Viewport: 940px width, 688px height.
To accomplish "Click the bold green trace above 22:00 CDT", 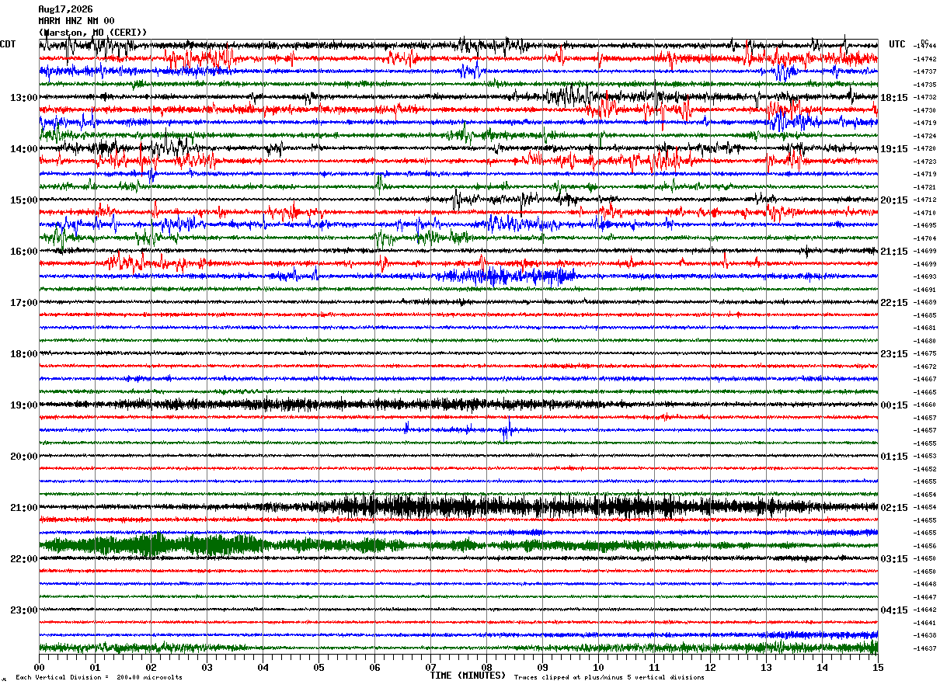I will click(x=458, y=545).
